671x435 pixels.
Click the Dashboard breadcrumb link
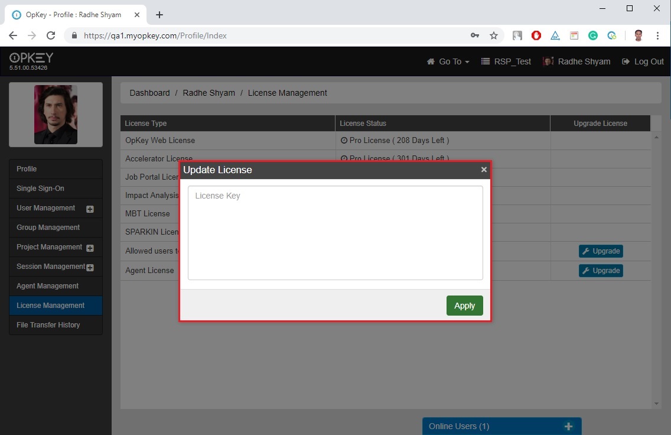tap(150, 93)
